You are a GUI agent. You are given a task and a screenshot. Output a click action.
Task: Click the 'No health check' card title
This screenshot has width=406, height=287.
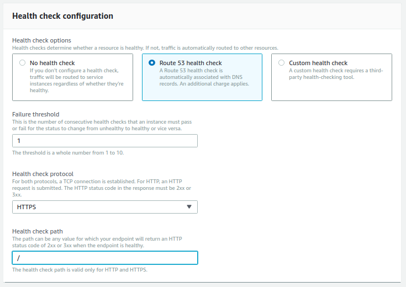pyautogui.click(x=52, y=63)
